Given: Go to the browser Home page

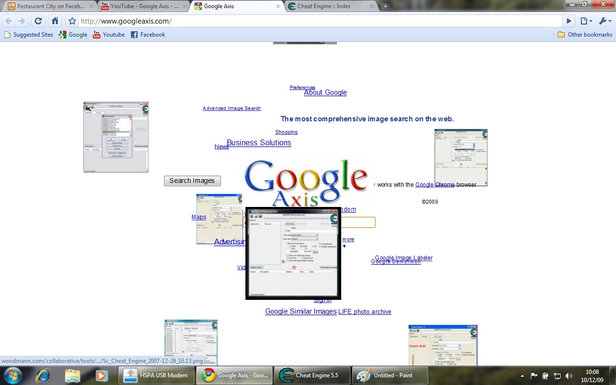Looking at the screenshot, I should tap(55, 21).
